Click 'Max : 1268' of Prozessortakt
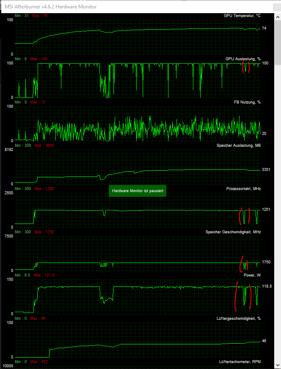Viewport: 281px width, 369px height. [x=44, y=189]
